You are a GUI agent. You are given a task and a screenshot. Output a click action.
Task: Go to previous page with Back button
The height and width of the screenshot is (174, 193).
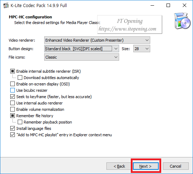(x=119, y=166)
